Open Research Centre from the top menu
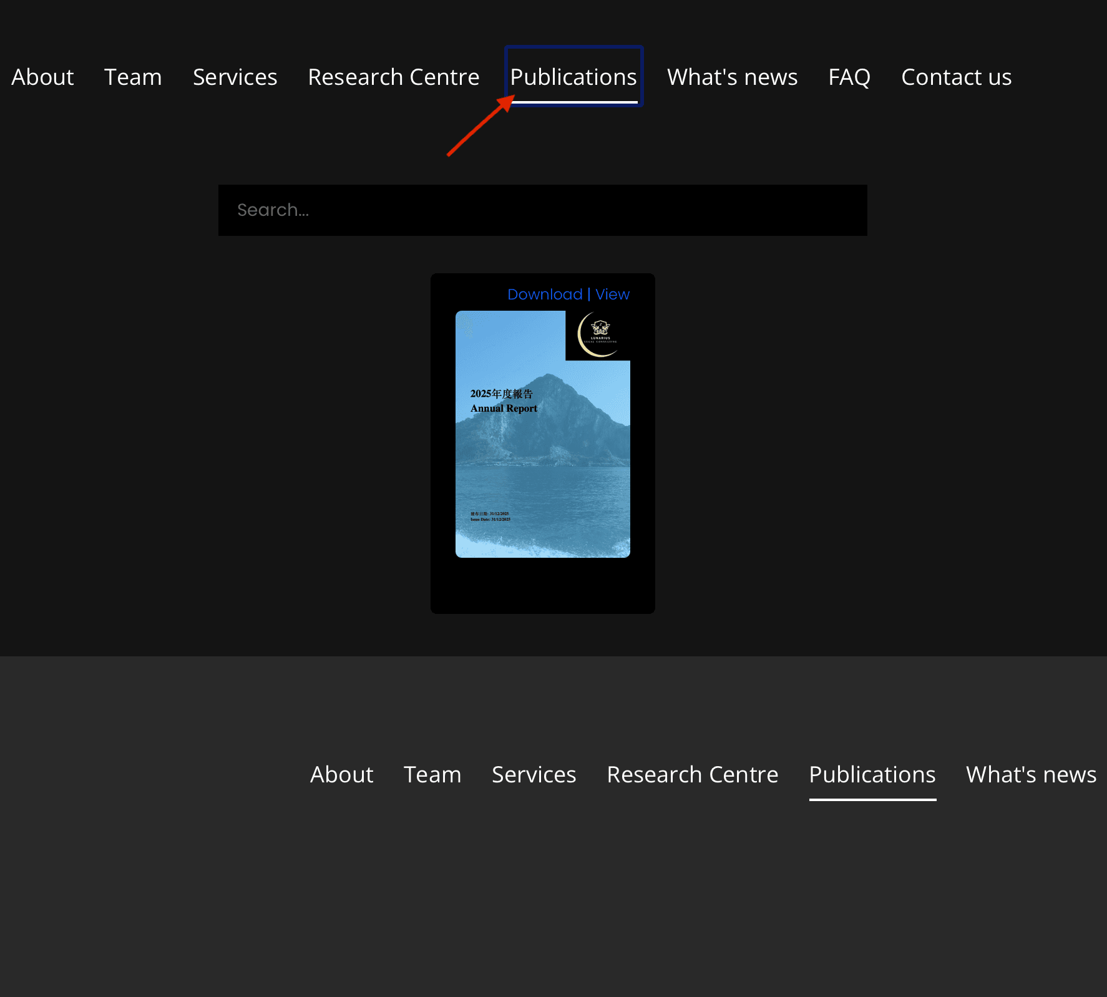Screen dimensions: 1107x997 (x=393, y=77)
